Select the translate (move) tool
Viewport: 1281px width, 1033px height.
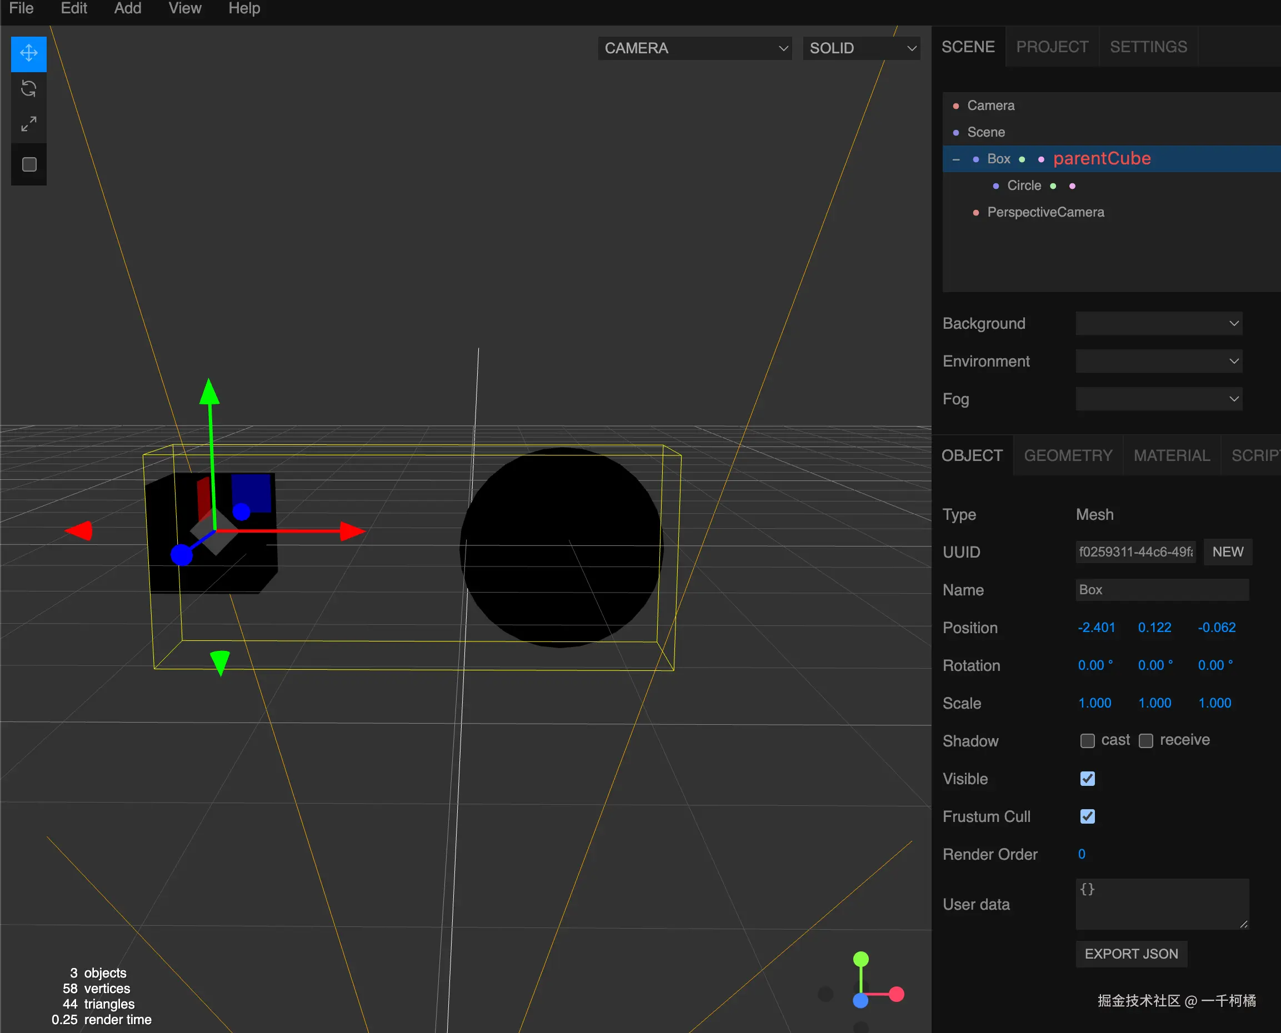pos(28,53)
